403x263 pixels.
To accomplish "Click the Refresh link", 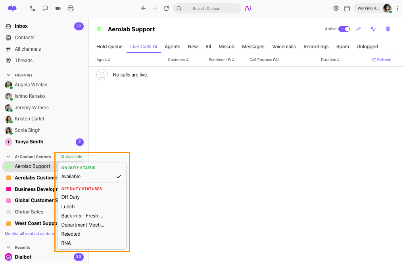I will (x=382, y=60).
